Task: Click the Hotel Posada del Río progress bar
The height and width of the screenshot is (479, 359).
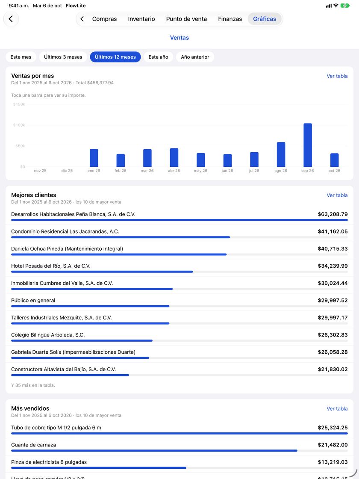Action: click(x=179, y=272)
